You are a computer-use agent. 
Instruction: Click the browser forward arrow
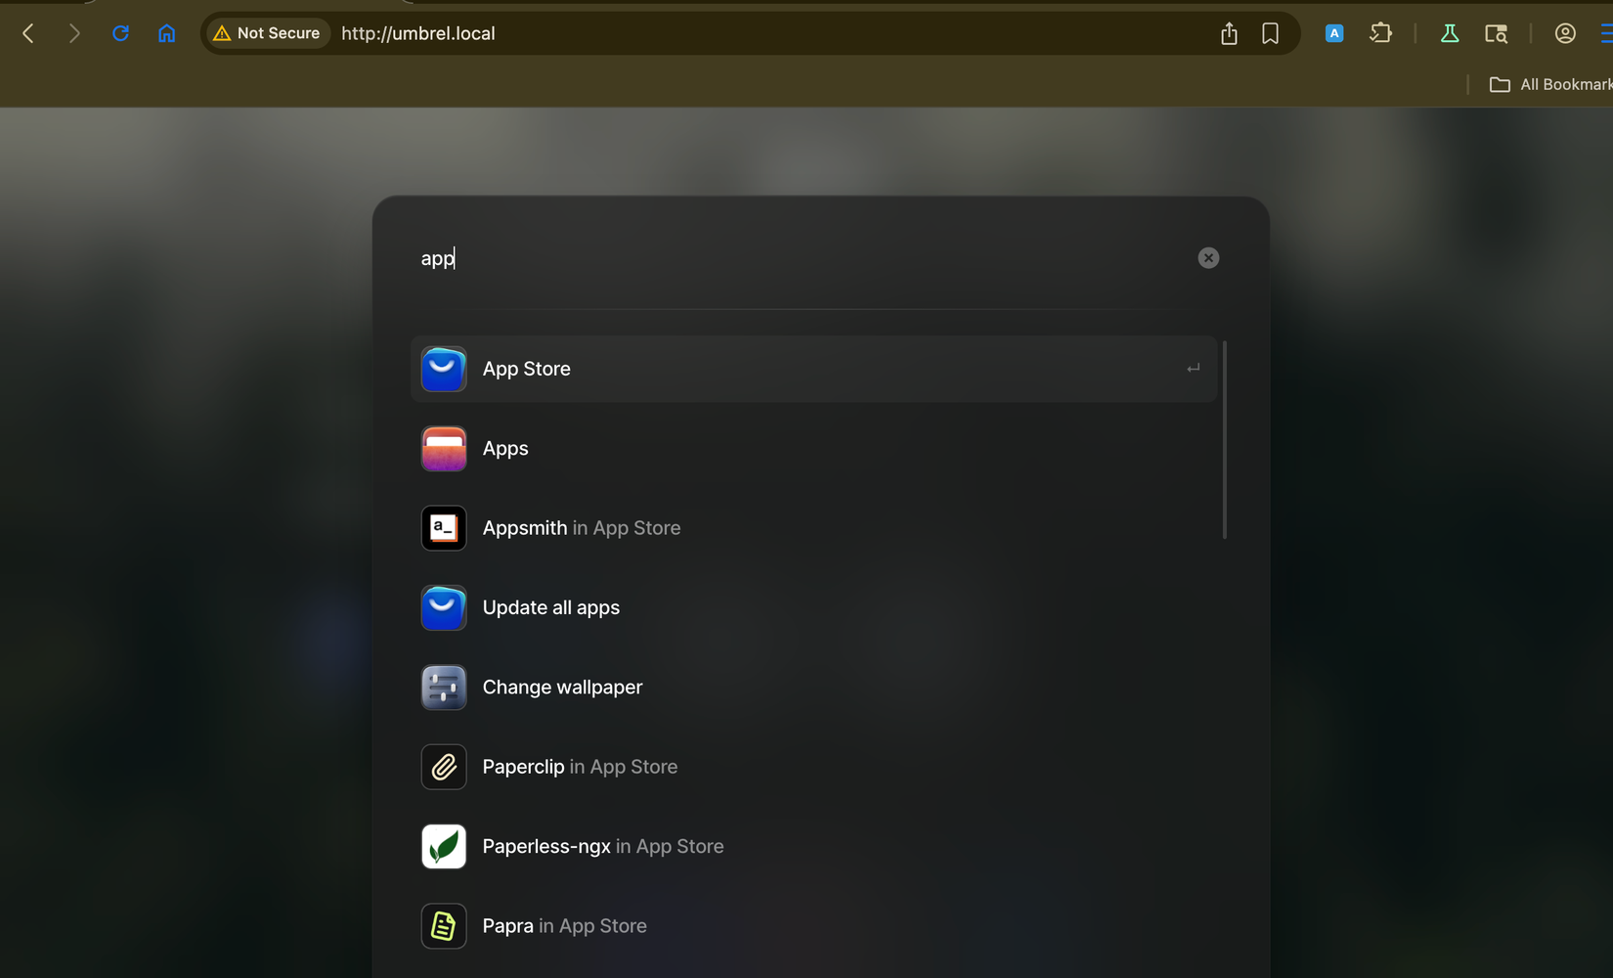pyautogui.click(x=74, y=33)
